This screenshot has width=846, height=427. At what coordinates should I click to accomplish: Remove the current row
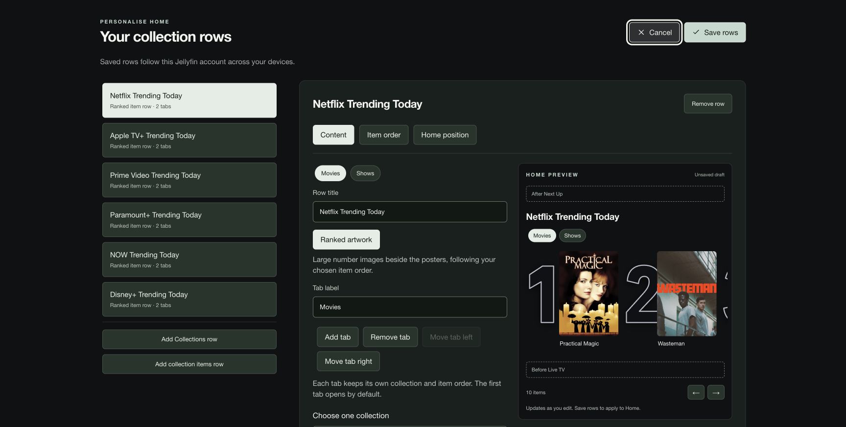708,104
